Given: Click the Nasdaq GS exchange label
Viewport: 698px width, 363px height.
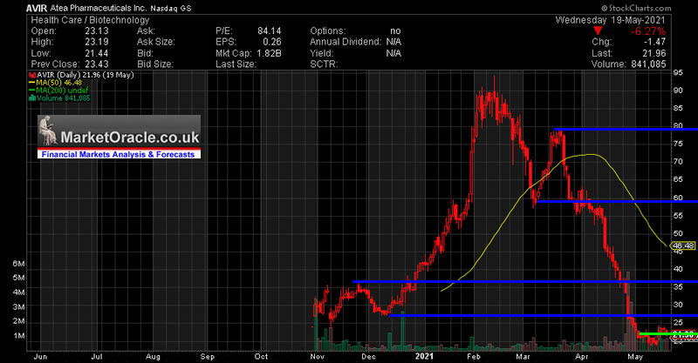Looking at the screenshot, I should [x=171, y=9].
